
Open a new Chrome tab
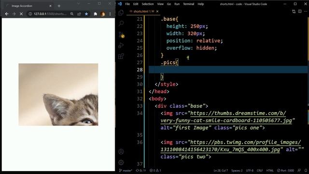coord(59,6)
